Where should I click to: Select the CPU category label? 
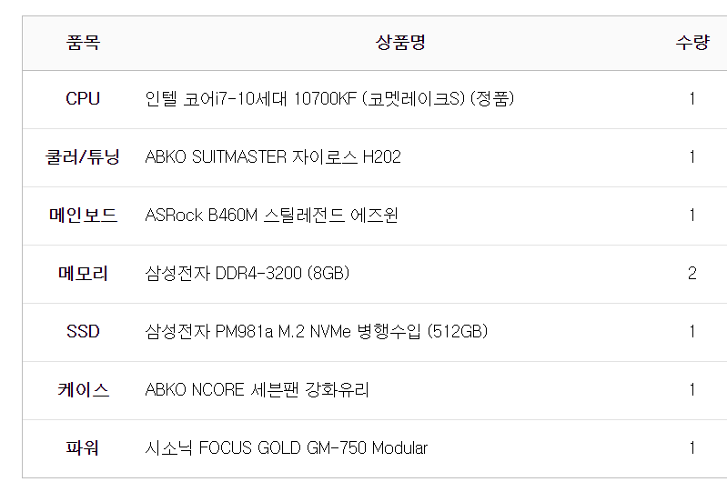pyautogui.click(x=83, y=99)
